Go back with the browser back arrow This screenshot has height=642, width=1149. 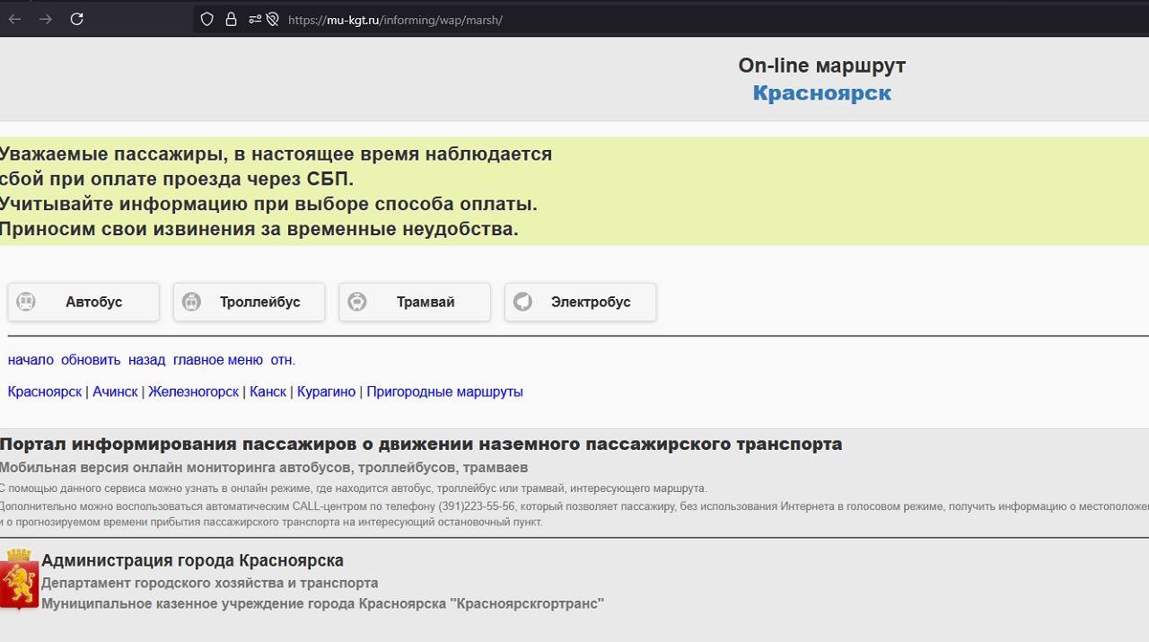point(15,19)
